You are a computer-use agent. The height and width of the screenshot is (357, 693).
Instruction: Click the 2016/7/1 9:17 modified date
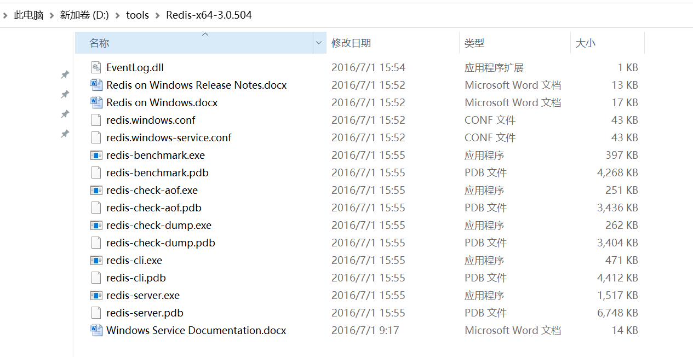[x=365, y=330]
